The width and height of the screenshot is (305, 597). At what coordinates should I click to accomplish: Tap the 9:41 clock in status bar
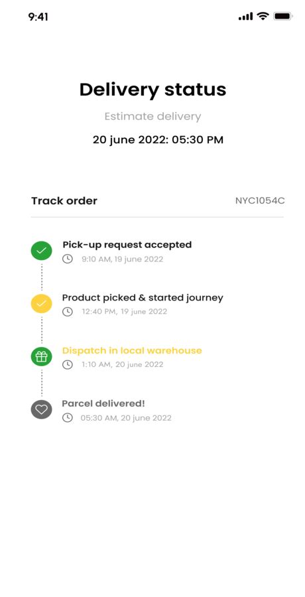tap(38, 17)
